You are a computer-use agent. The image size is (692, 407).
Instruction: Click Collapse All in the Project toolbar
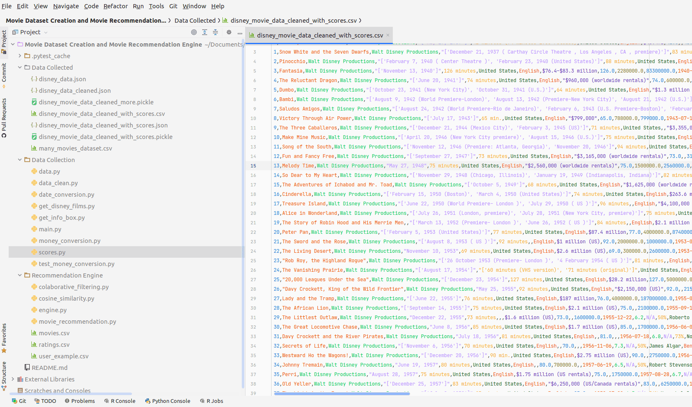[x=215, y=32]
